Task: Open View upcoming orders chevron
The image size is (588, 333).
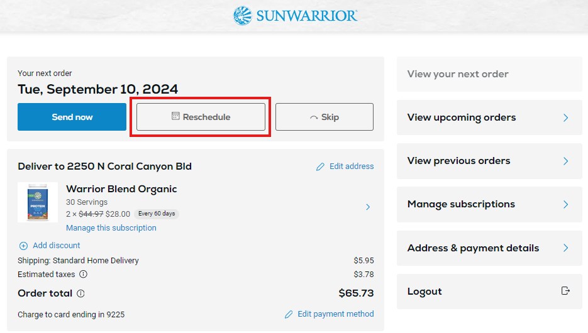Action: 565,117
